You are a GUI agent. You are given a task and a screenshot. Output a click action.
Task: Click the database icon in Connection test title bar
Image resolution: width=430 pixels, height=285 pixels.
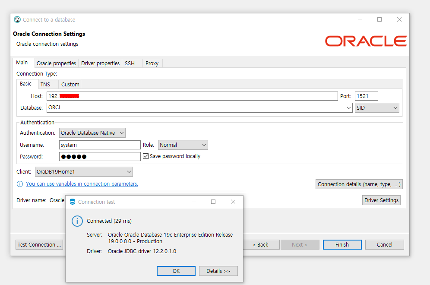tap(72, 202)
